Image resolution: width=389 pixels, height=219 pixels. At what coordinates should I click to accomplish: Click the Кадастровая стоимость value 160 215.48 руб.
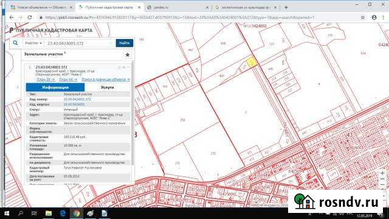pos(74,137)
